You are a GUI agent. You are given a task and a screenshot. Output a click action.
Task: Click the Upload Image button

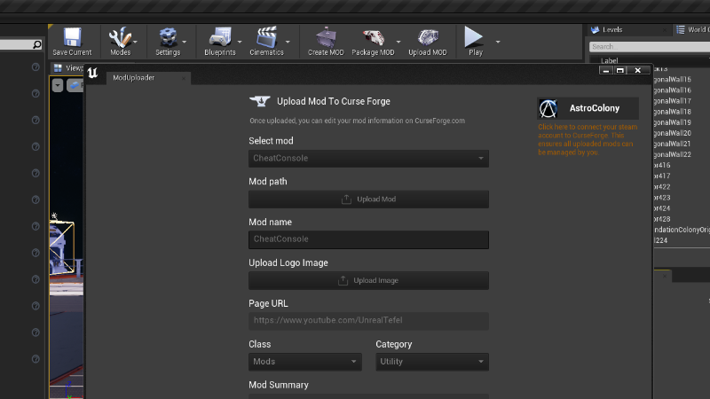coord(368,280)
